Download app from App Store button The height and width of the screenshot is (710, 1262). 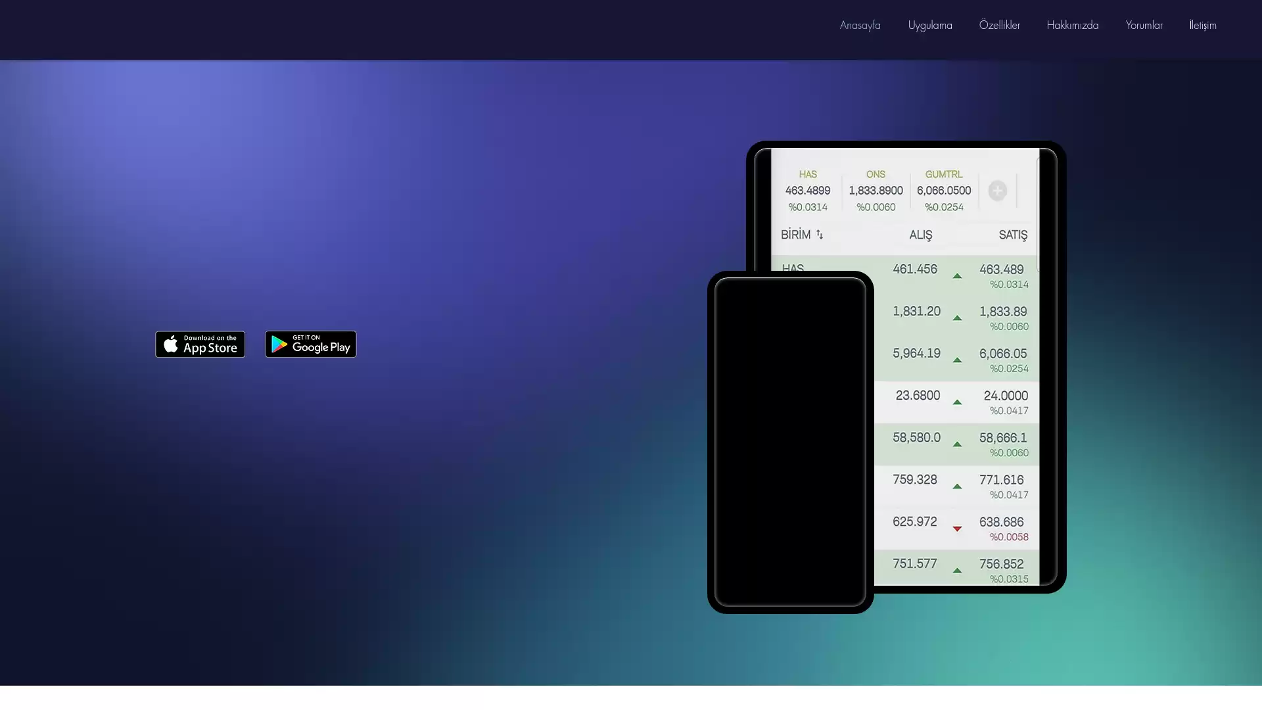coord(199,343)
